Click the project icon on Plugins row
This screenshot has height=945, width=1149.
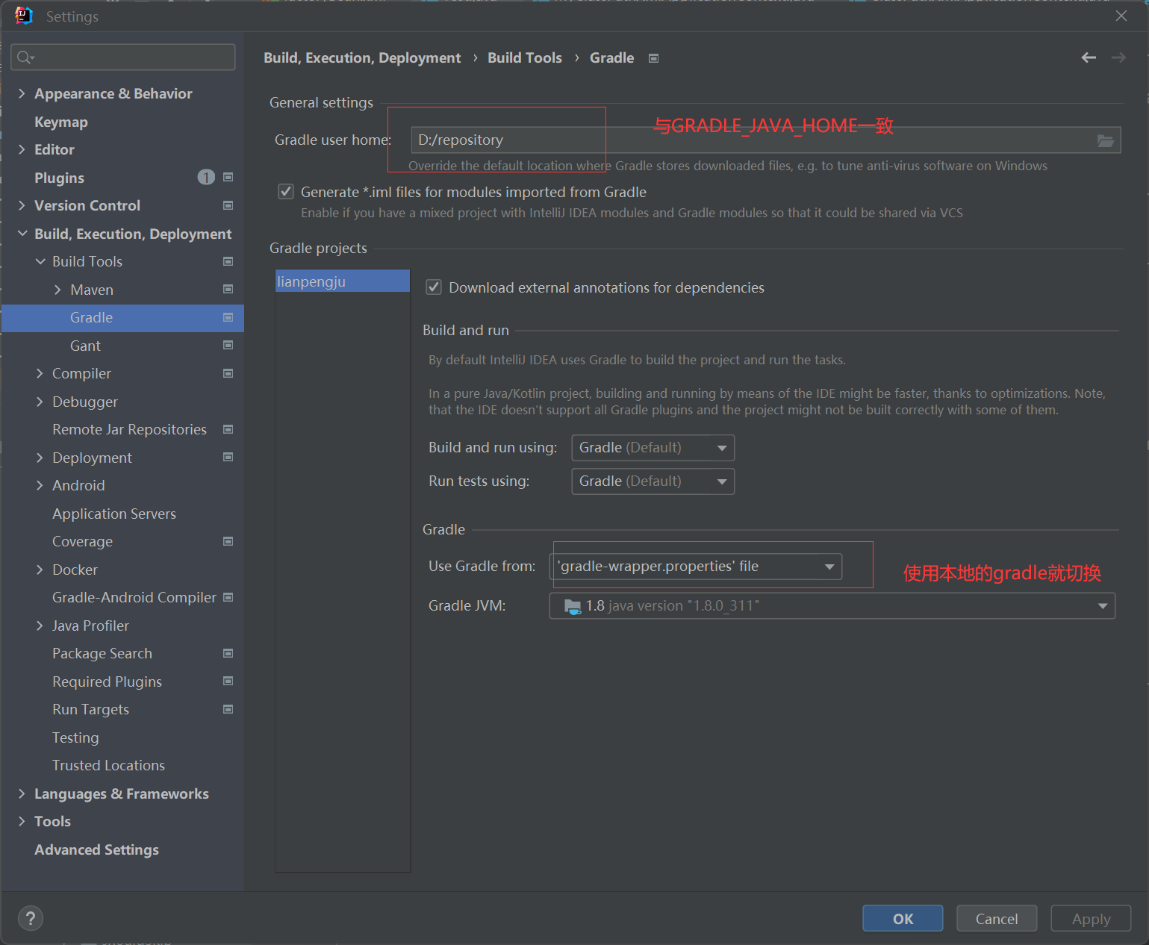(228, 177)
